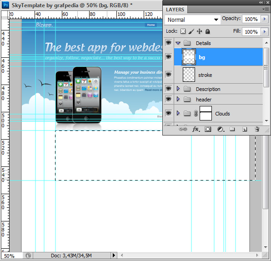The image size is (271, 261).
Task: Create a new layer group
Action: click(x=232, y=129)
